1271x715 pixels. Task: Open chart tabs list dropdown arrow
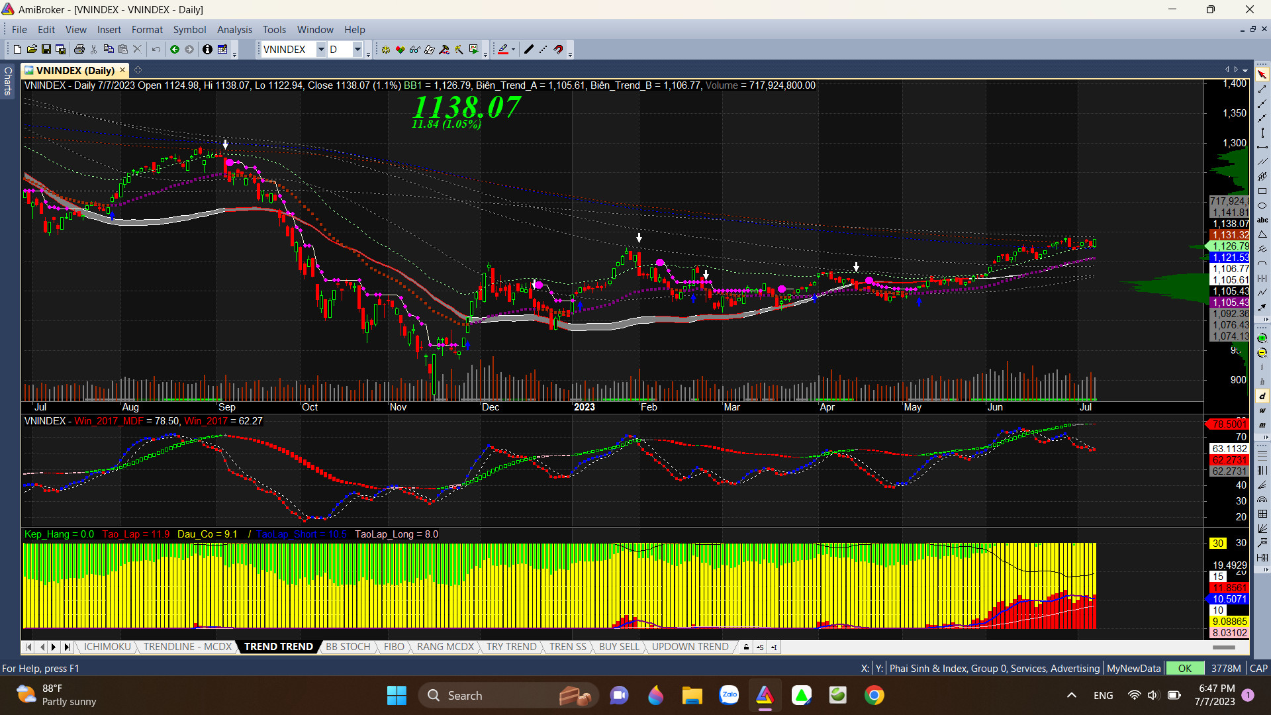[x=1245, y=70]
